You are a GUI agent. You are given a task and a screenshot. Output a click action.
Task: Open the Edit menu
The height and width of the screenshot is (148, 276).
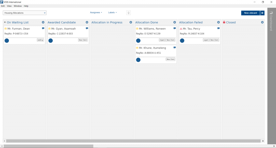point(3,6)
